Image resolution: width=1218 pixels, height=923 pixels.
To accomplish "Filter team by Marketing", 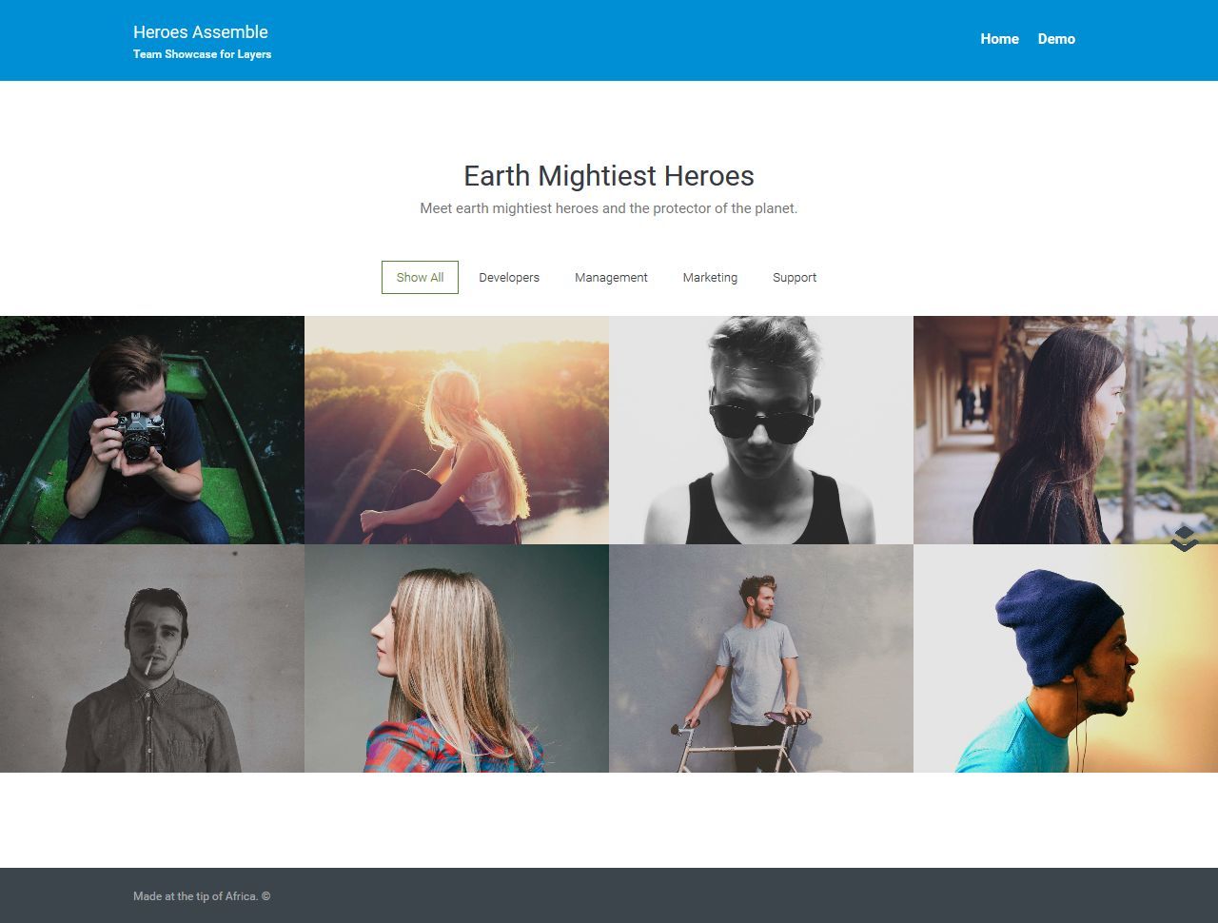I will coord(710,277).
